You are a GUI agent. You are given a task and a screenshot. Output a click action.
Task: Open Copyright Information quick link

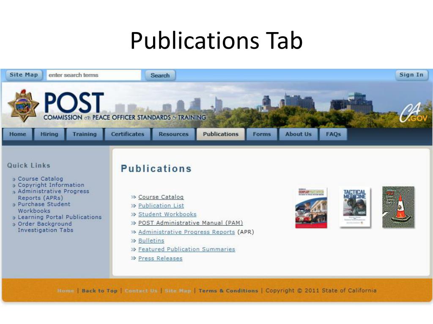[x=51, y=185]
